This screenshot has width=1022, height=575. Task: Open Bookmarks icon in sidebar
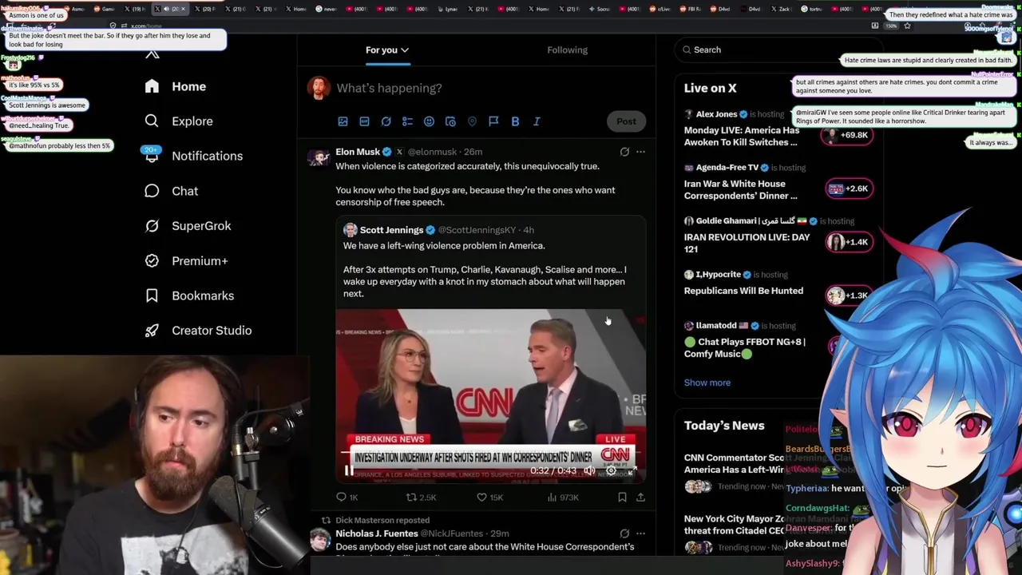point(152,295)
